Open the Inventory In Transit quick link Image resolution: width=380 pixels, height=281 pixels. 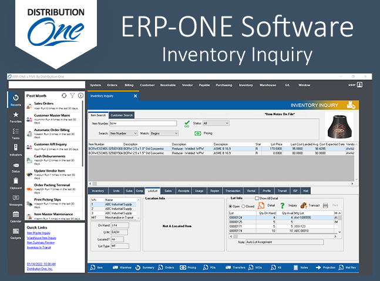click(x=39, y=247)
